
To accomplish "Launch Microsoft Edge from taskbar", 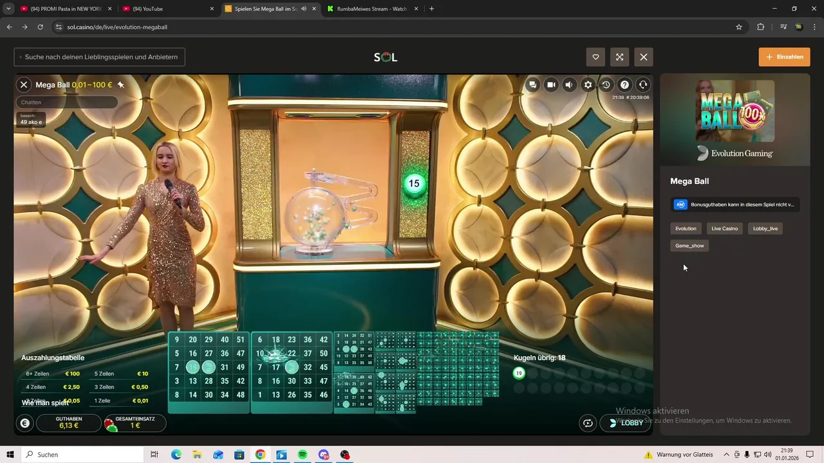I will click(176, 455).
